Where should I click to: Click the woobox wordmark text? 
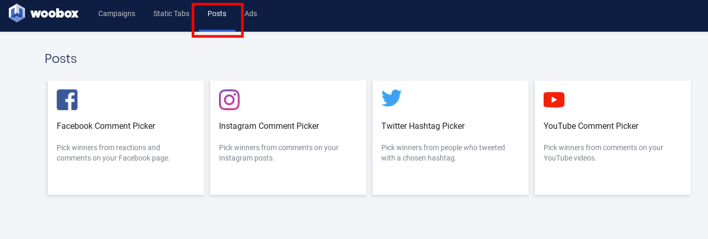tap(55, 14)
